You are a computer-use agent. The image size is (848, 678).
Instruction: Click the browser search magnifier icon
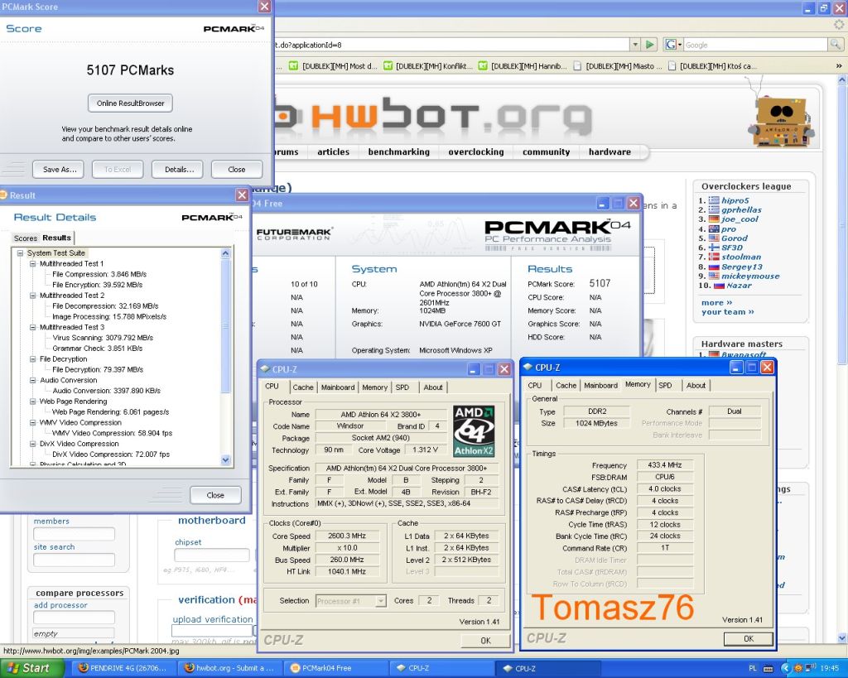point(836,45)
